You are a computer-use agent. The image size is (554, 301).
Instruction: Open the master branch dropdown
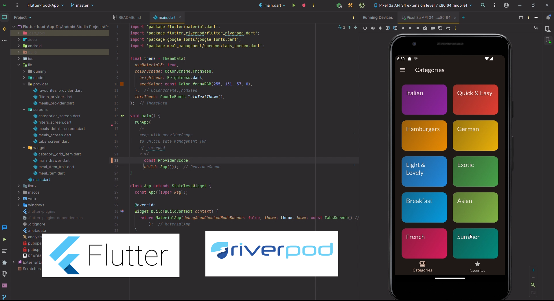point(82,5)
